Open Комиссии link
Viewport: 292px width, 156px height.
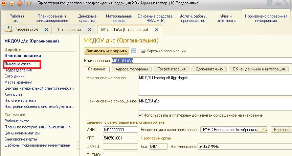[x=13, y=94]
